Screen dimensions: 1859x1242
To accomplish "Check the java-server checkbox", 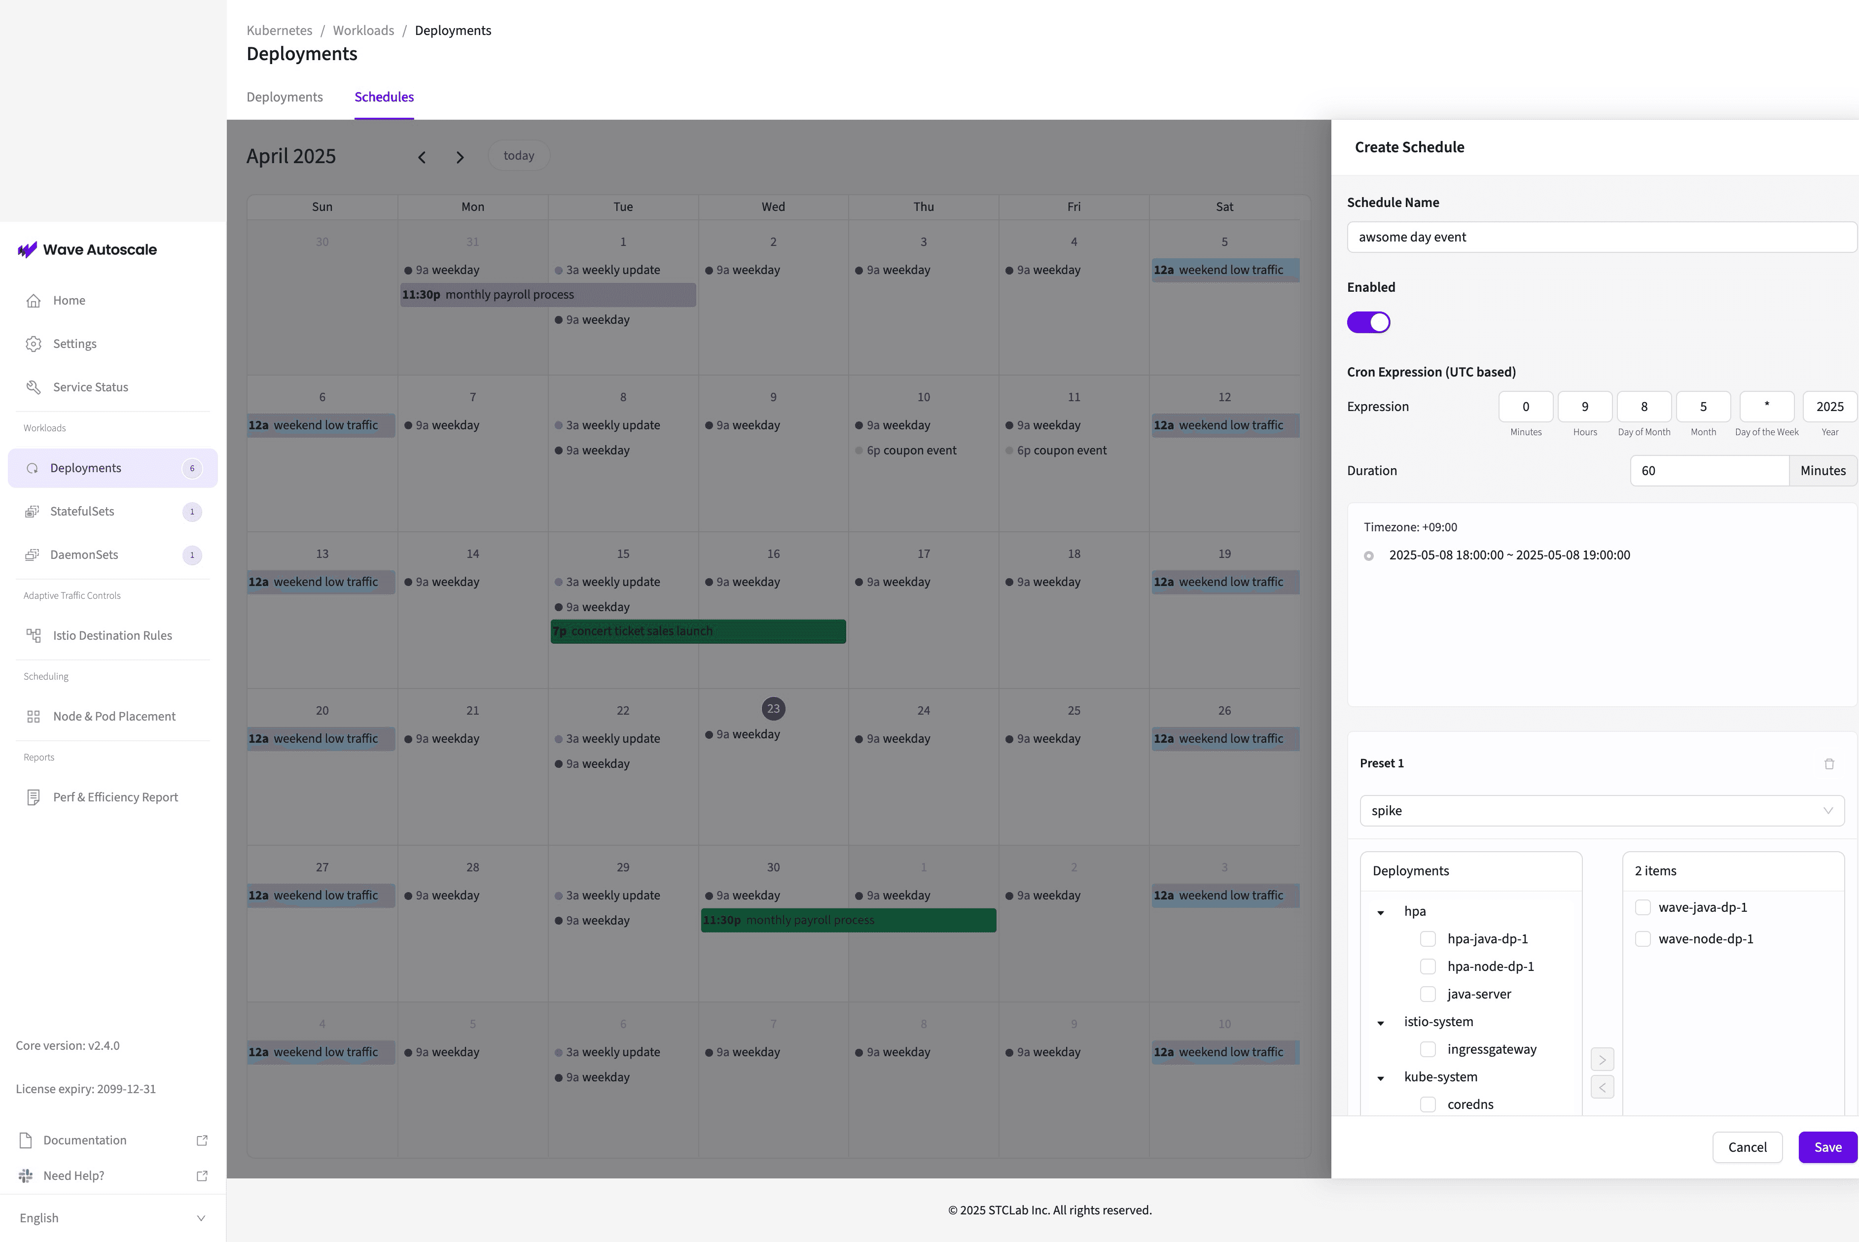I will [x=1428, y=994].
